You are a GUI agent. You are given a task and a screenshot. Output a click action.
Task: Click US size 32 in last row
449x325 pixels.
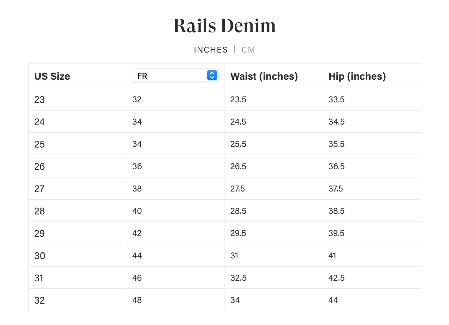(x=40, y=300)
